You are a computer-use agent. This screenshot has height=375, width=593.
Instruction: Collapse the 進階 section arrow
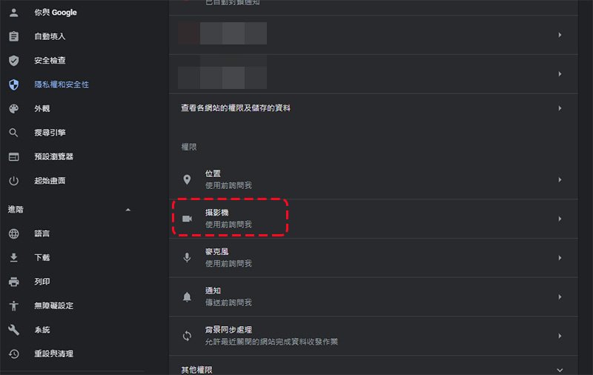(127, 210)
